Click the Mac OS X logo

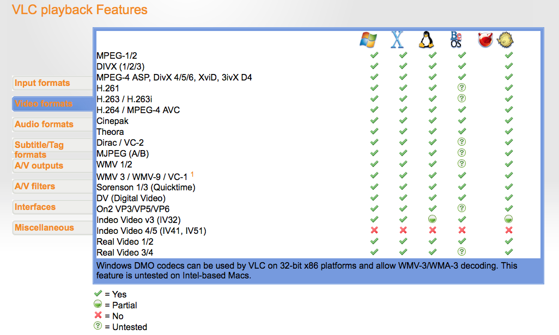(x=397, y=40)
